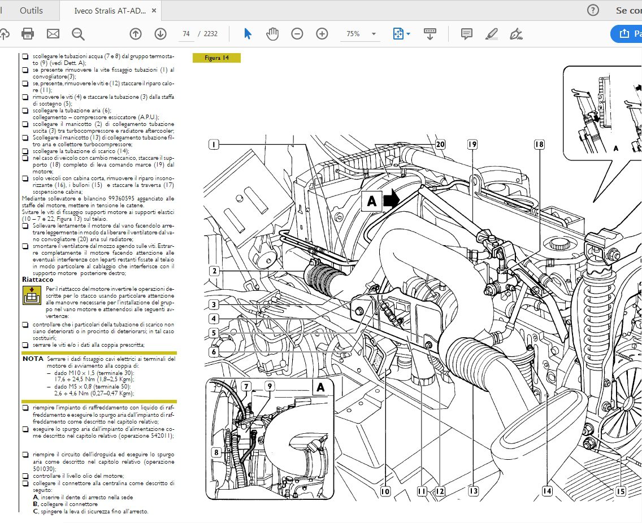Click figure callout box number 4
This screenshot has height=523, width=642.
pos(214,319)
